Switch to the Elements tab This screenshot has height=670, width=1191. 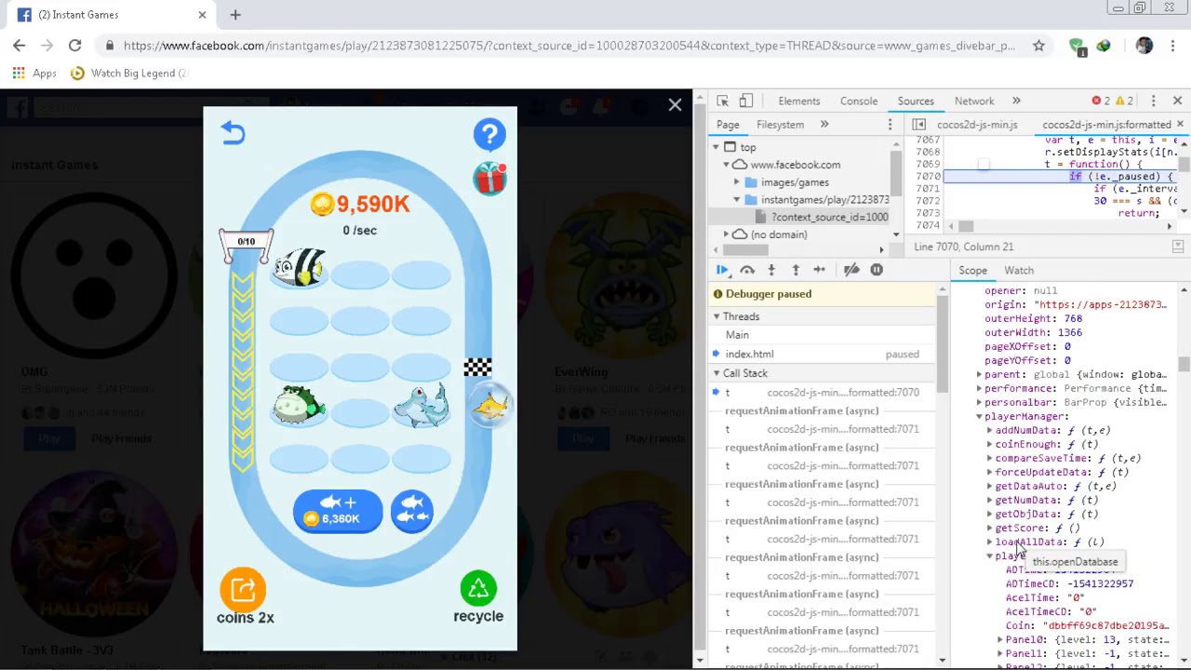799,100
